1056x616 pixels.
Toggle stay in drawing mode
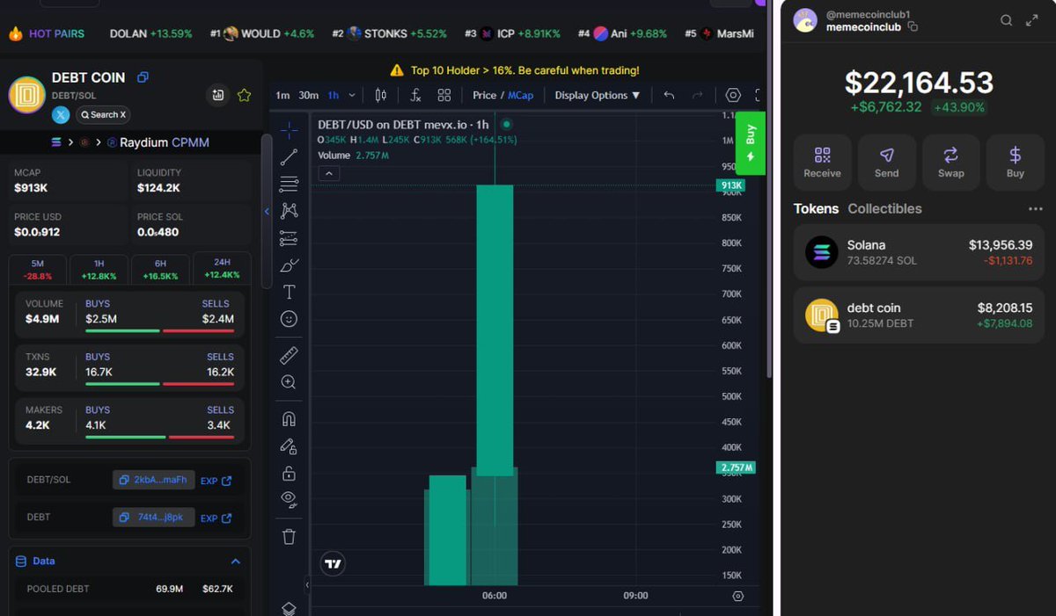coord(289,446)
